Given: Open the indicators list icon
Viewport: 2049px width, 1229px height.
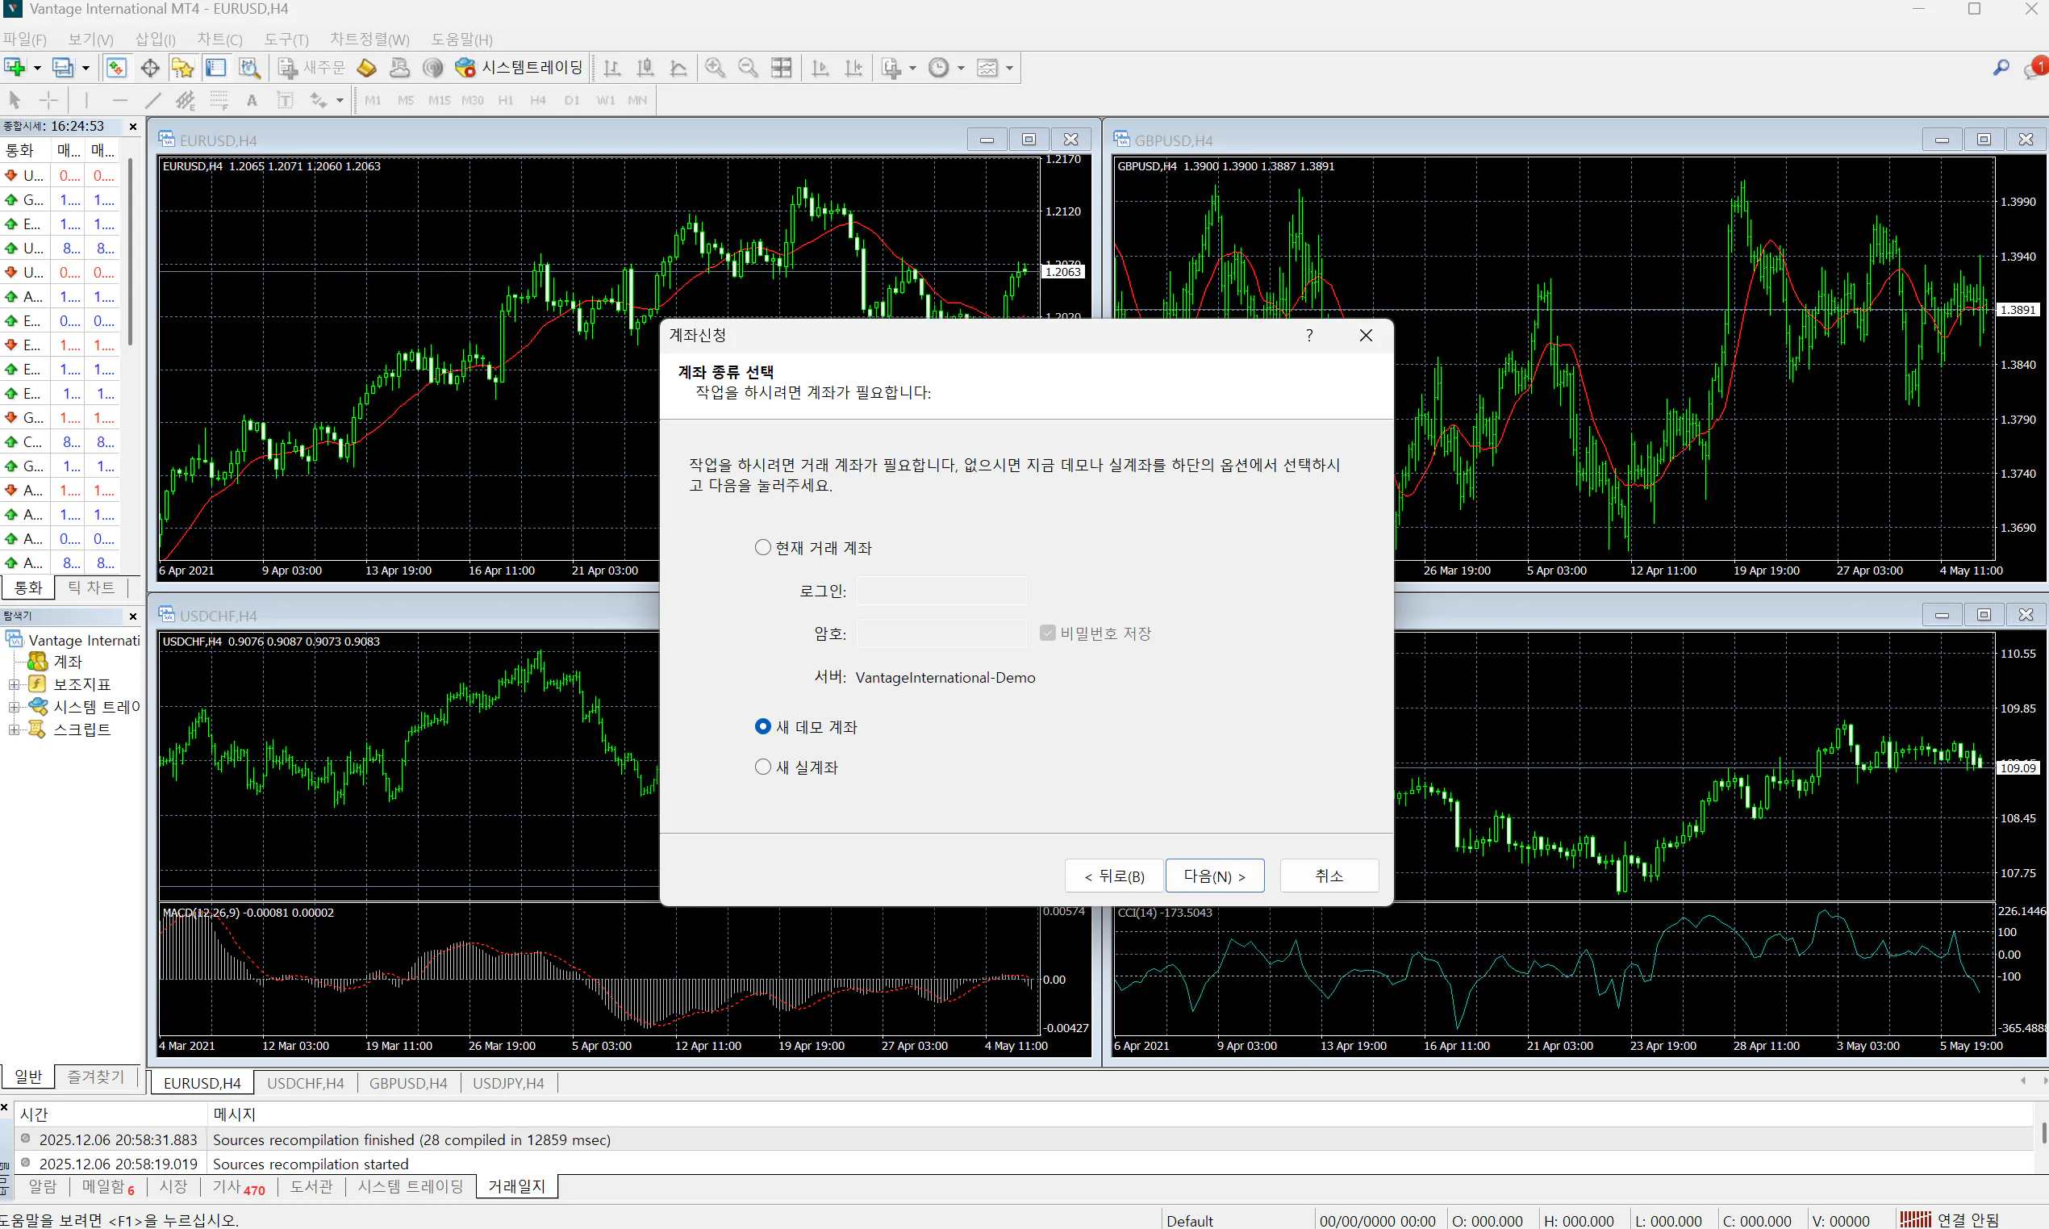Looking at the screenshot, I should click(891, 68).
